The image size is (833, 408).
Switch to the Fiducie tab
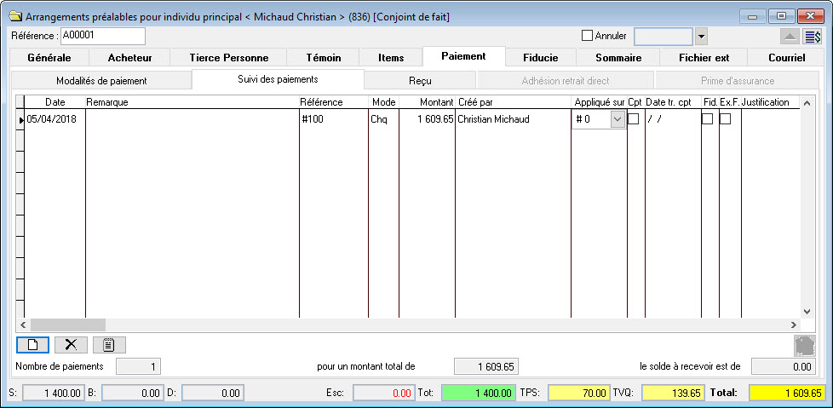click(541, 57)
